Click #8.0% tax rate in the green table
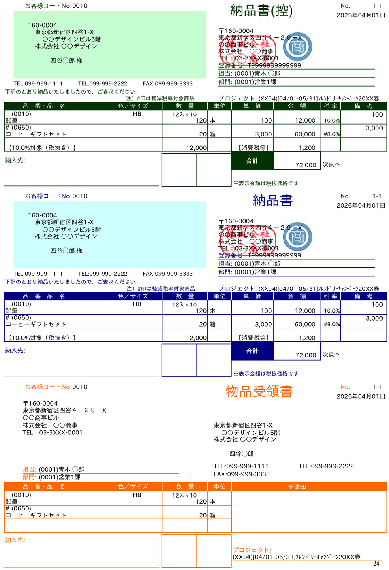 point(332,134)
